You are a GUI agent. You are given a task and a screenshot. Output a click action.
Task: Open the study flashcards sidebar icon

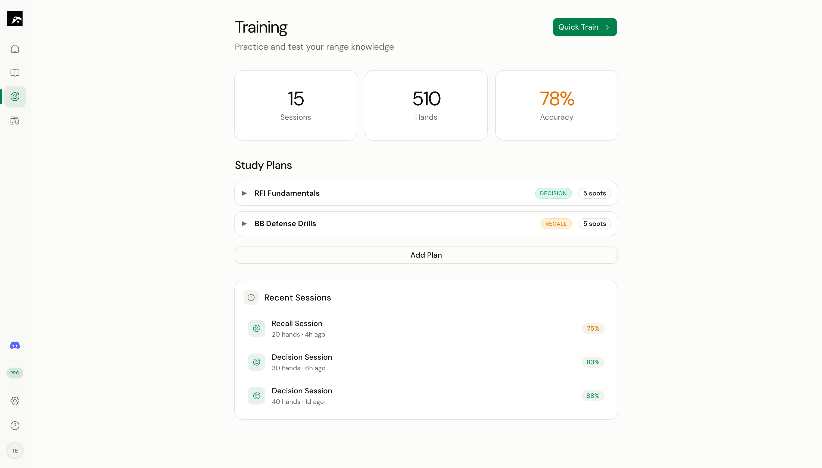pos(15,120)
